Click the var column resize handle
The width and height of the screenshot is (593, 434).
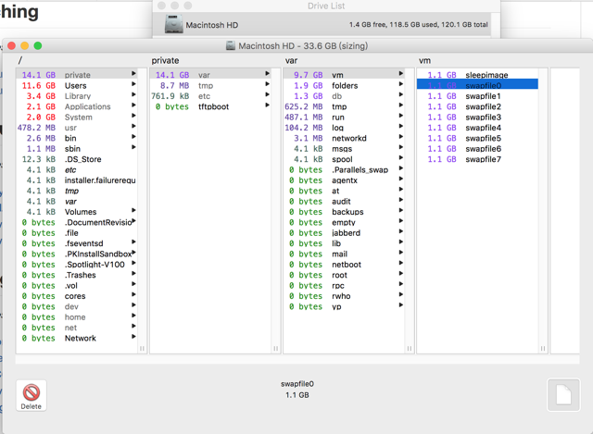tap(410, 349)
